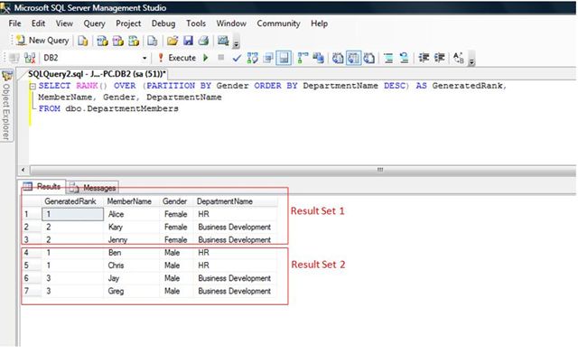
Task: Open the Query menu
Action: coord(94,23)
